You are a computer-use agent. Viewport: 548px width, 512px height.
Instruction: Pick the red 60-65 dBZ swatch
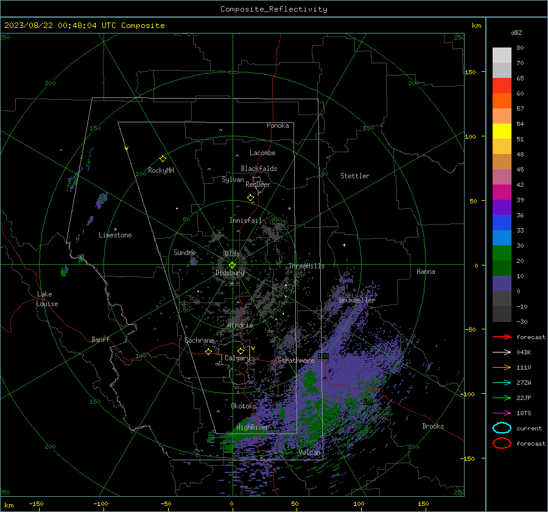502,86
